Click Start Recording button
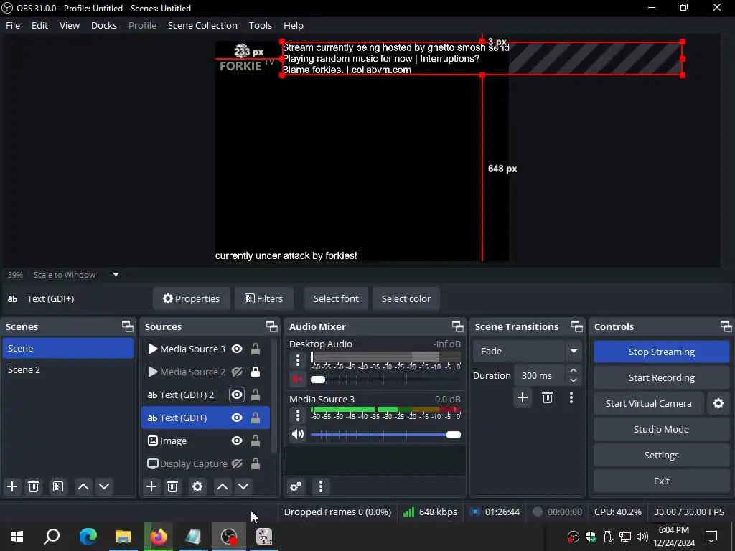Viewport: 735px width, 551px height. click(661, 377)
